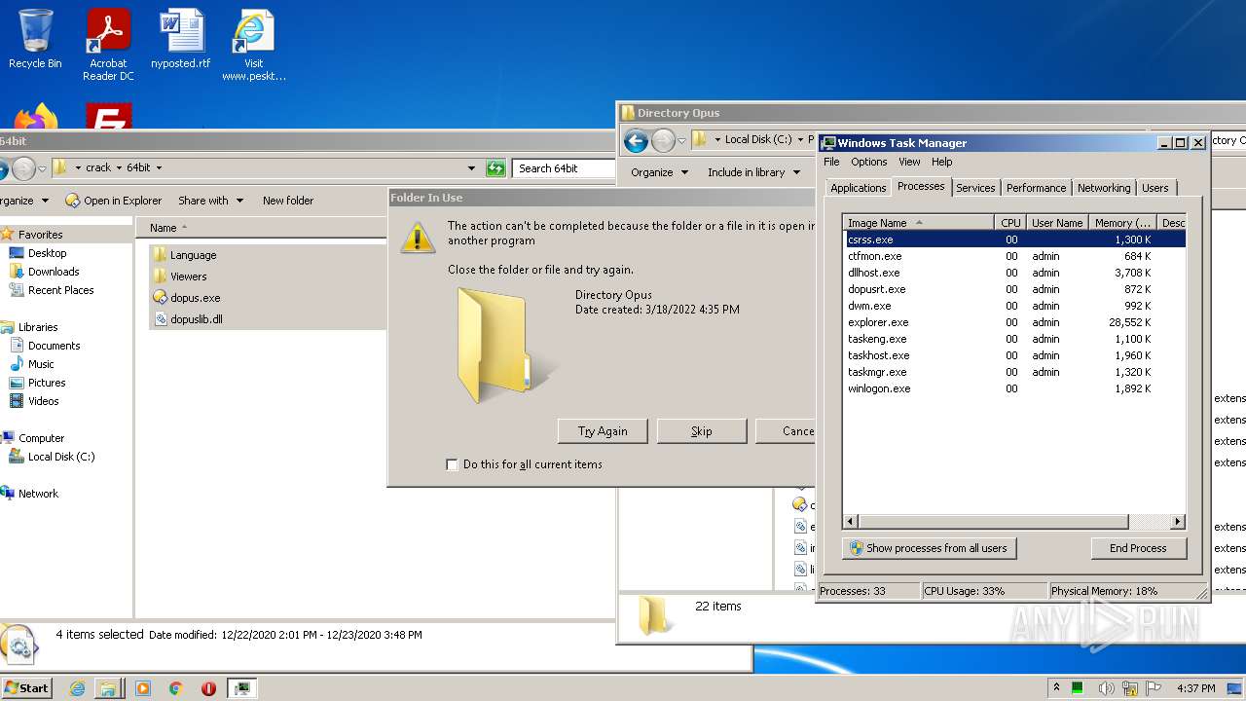Select the winlogon.exe process row

[x=1014, y=388]
